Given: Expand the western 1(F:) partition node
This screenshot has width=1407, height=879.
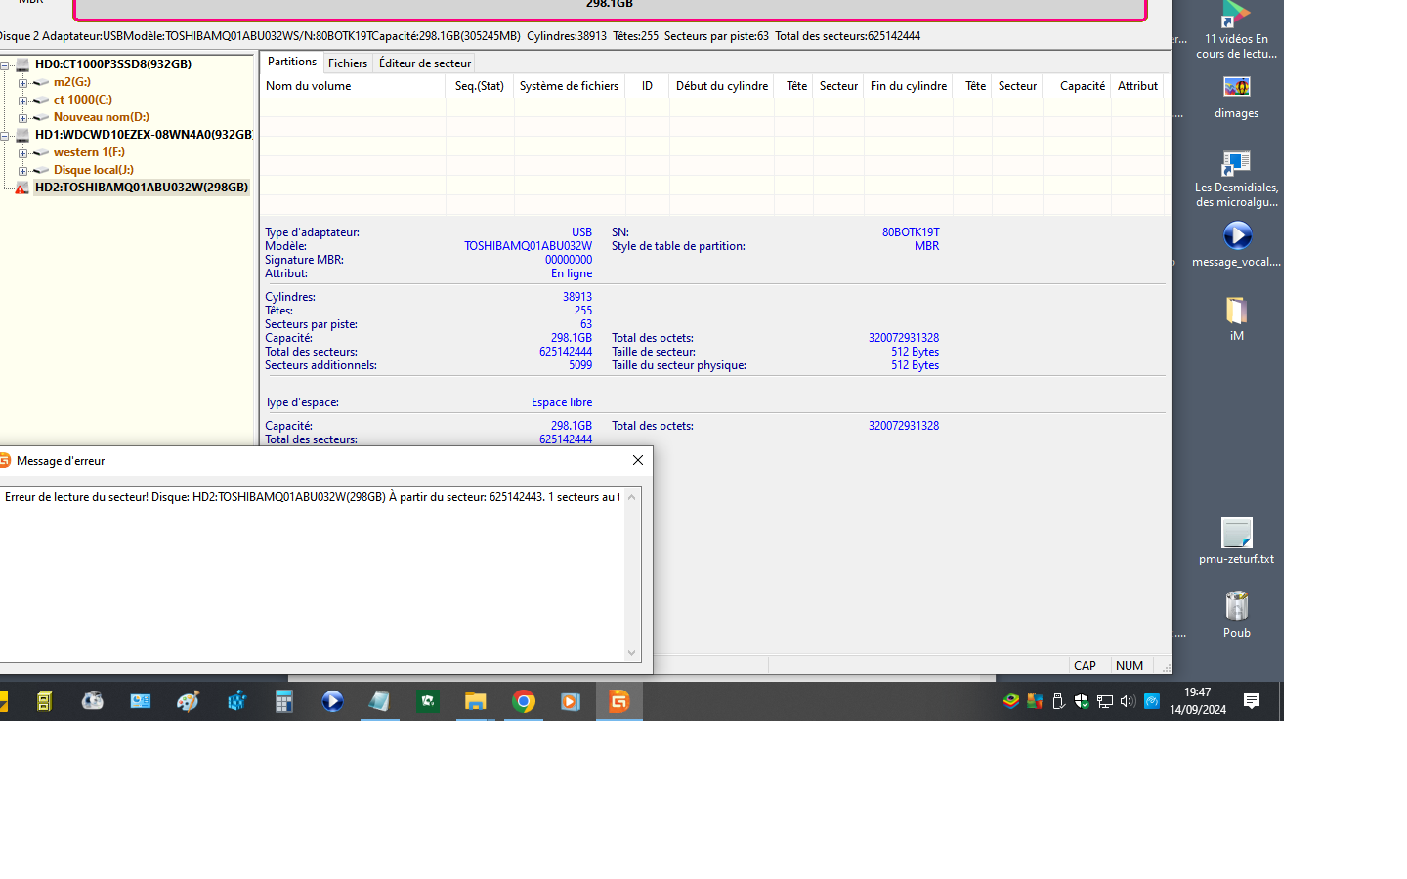Looking at the screenshot, I should click(x=22, y=153).
